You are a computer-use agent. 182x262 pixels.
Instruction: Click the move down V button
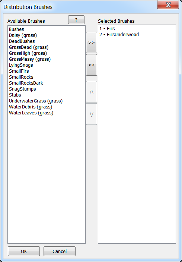click(x=92, y=114)
